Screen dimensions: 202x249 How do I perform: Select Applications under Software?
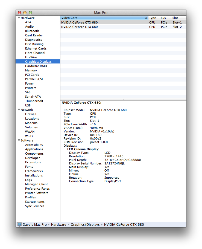pyautogui.click(x=34, y=149)
